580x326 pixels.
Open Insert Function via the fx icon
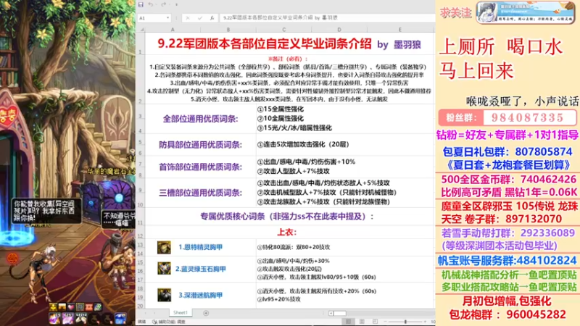tap(212, 17)
